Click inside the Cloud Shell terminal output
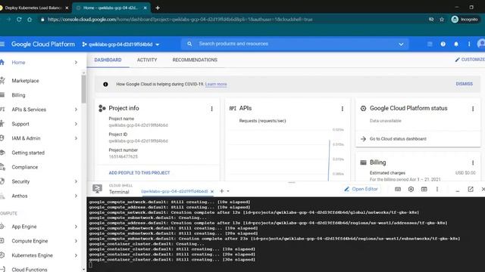Image resolution: width=485 pixels, height=272 pixels. [x=286, y=234]
